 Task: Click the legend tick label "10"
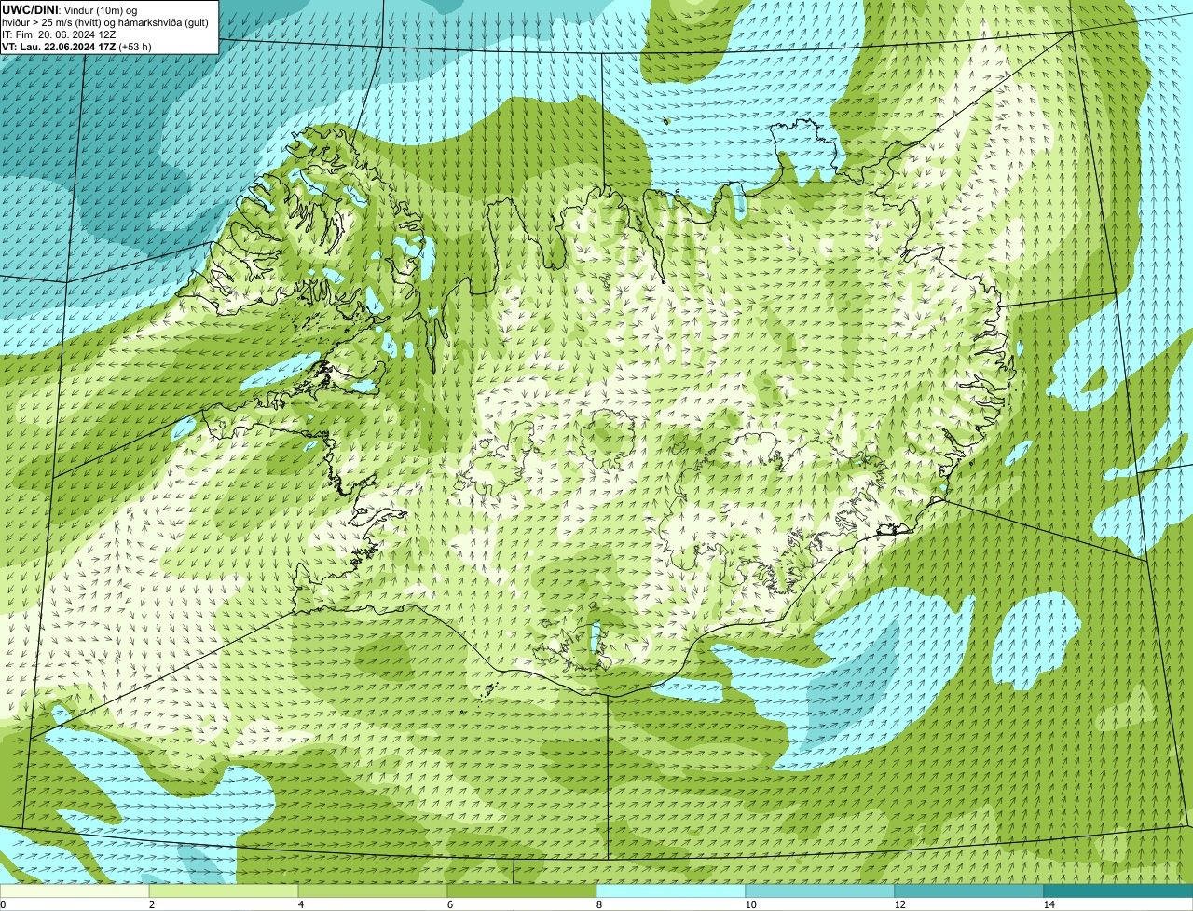pos(750,904)
